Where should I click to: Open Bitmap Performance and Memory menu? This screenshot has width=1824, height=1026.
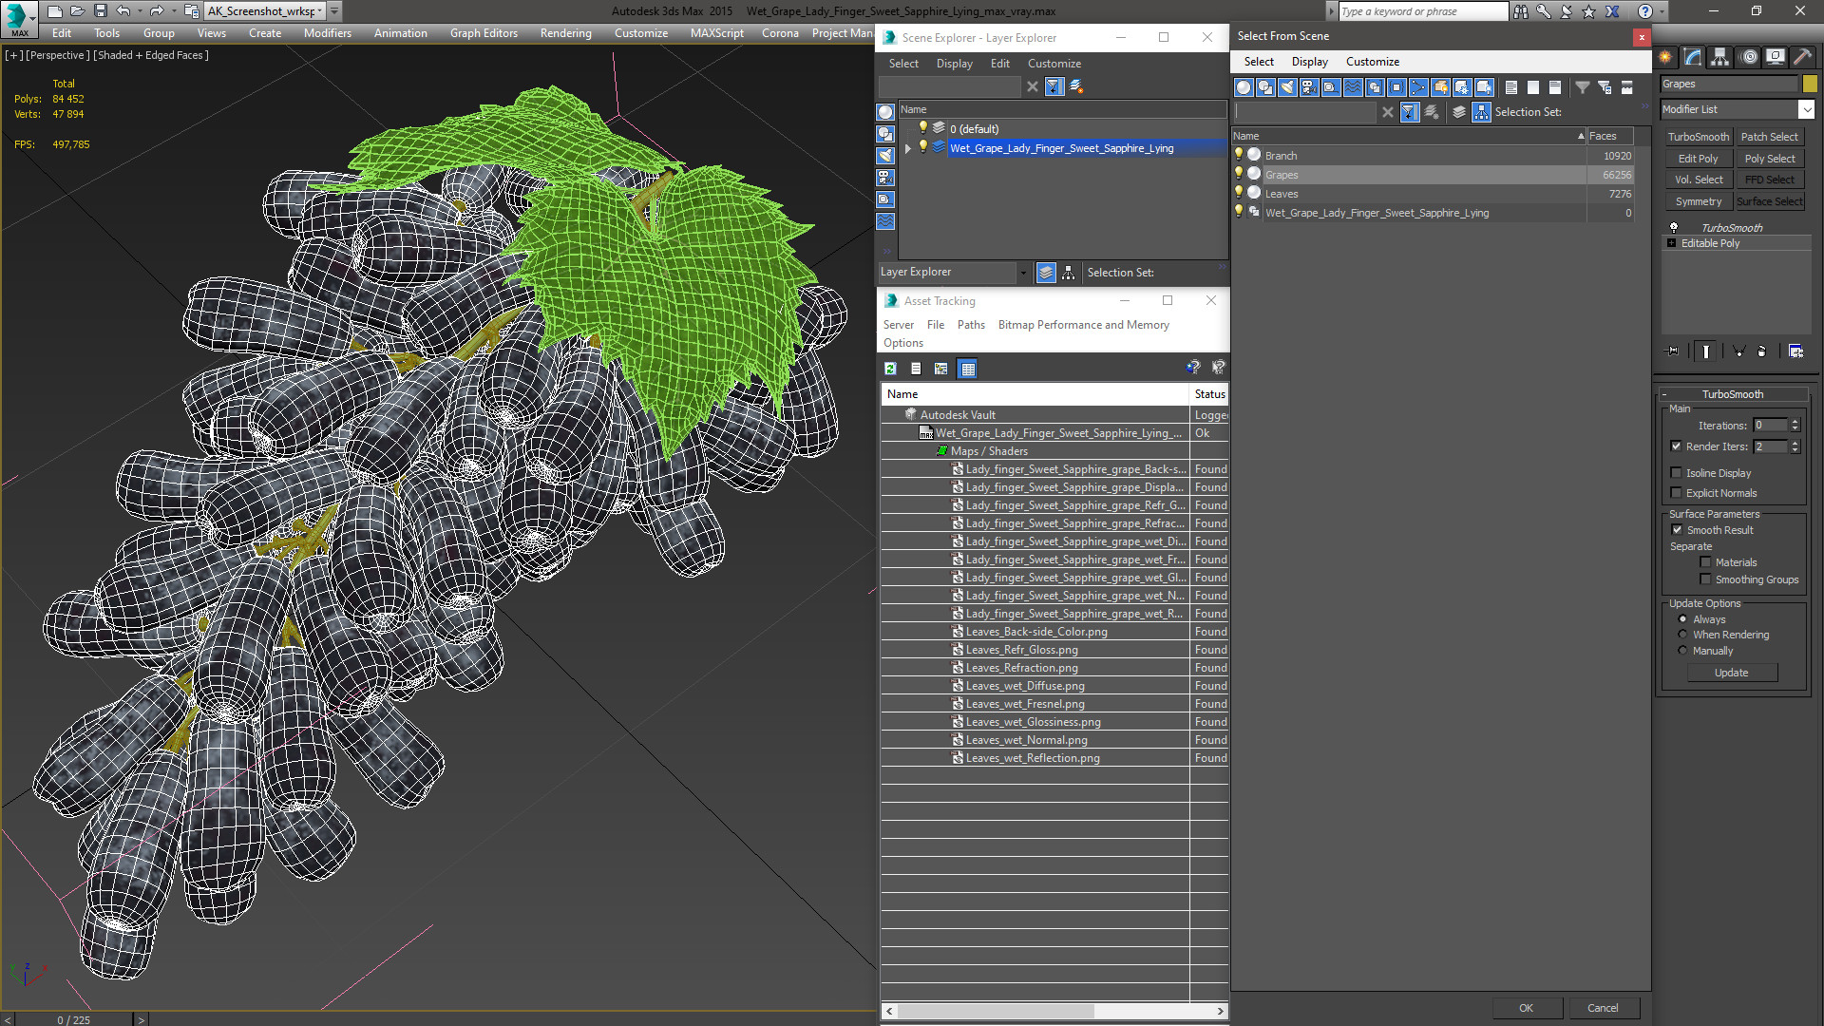coord(1083,325)
